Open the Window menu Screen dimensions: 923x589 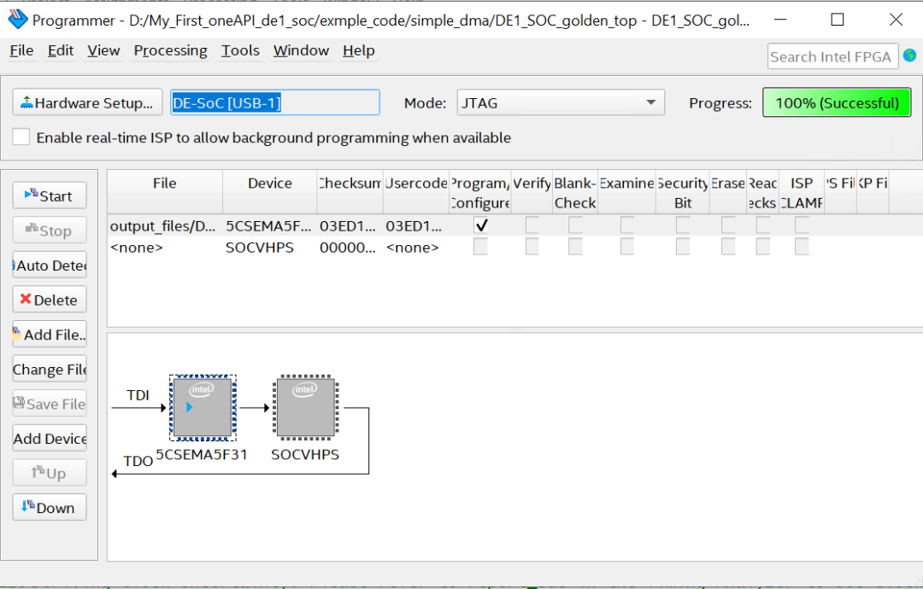coord(301,50)
